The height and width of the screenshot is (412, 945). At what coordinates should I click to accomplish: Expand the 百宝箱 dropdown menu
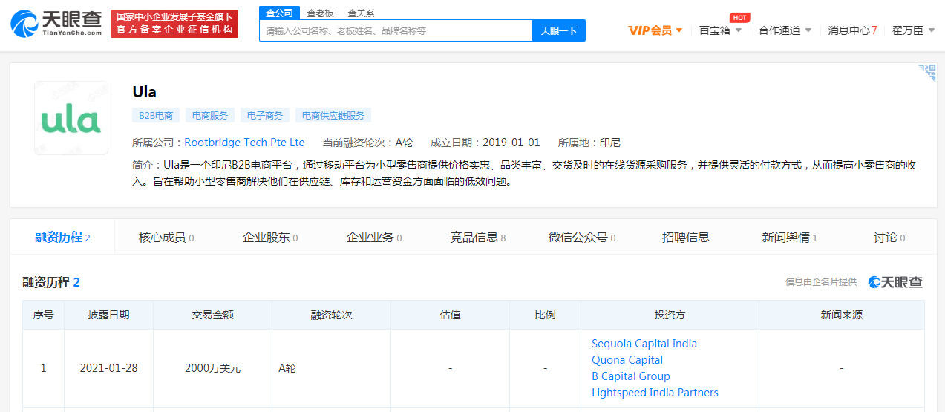pos(721,30)
